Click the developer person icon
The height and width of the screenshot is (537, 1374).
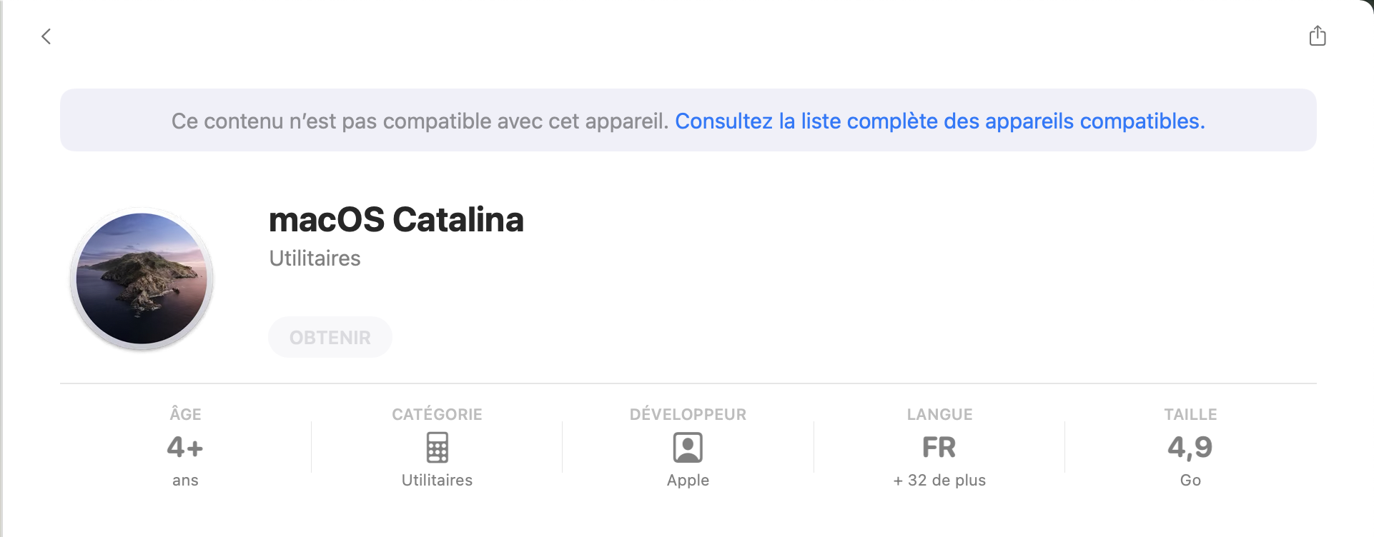tap(688, 448)
